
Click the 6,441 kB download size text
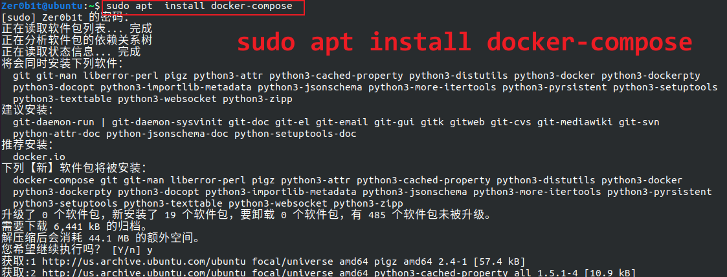(78, 227)
